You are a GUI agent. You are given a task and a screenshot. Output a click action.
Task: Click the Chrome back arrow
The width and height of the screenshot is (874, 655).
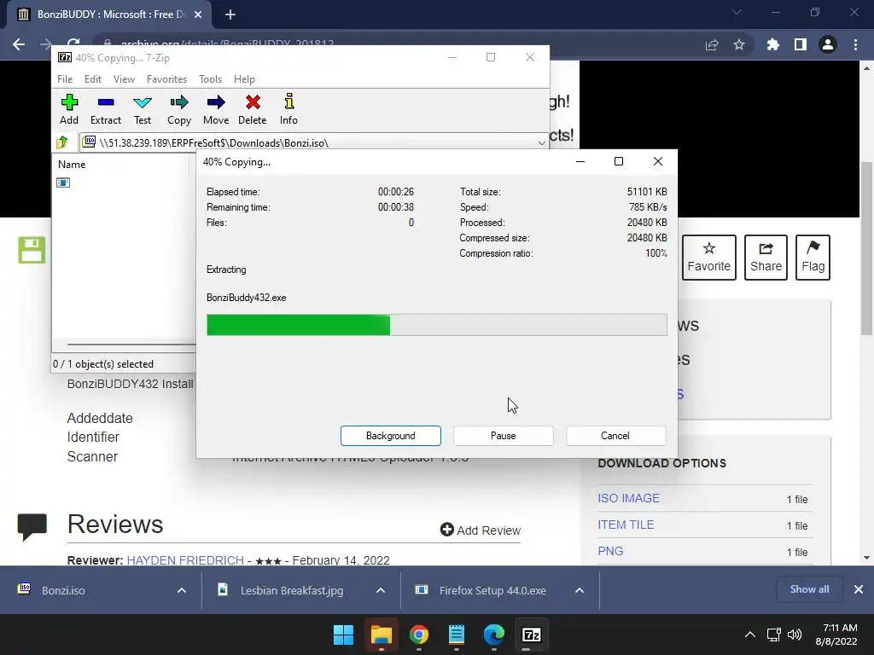click(19, 44)
